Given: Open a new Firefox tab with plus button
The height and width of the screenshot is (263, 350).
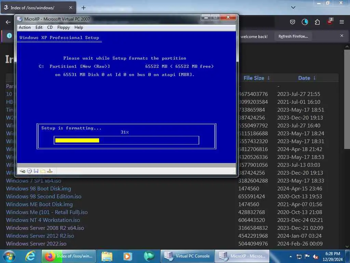Looking at the screenshot, I should pyautogui.click(x=83, y=8).
